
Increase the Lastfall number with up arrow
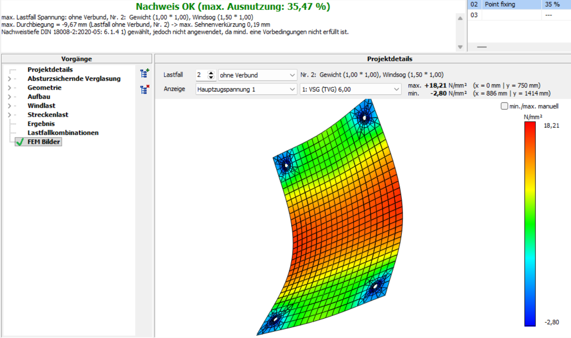[211, 73]
